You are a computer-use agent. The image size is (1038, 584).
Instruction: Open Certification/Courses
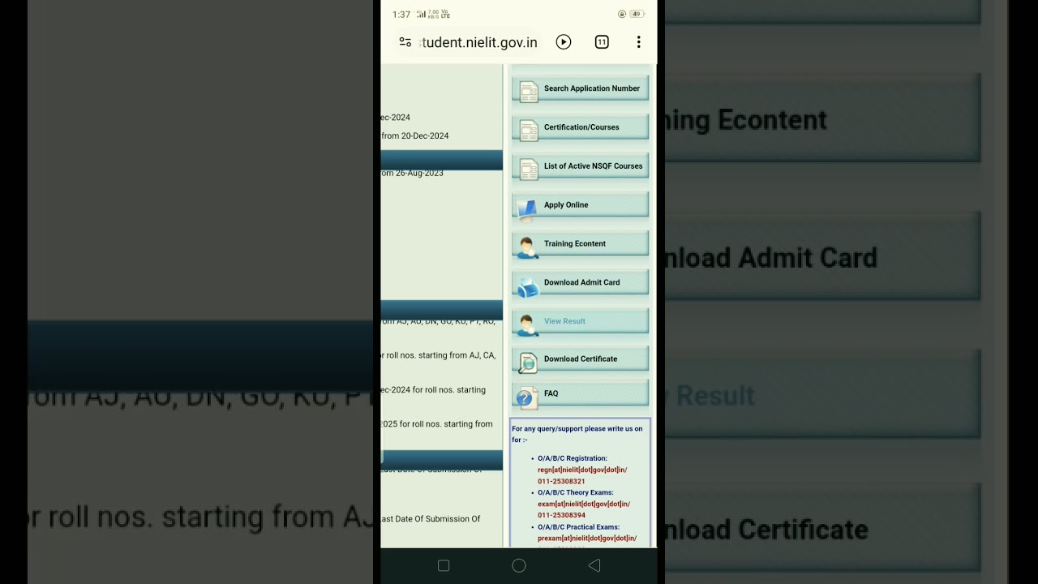[x=581, y=127]
